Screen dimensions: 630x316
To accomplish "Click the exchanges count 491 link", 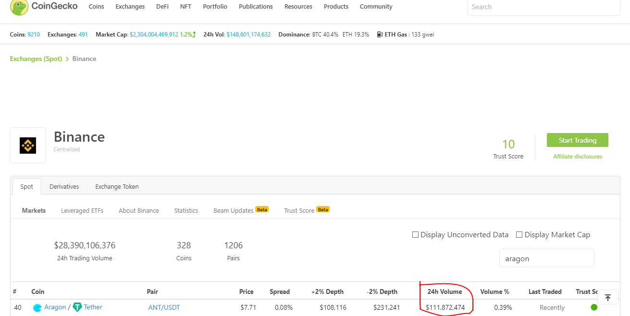I will pos(83,35).
